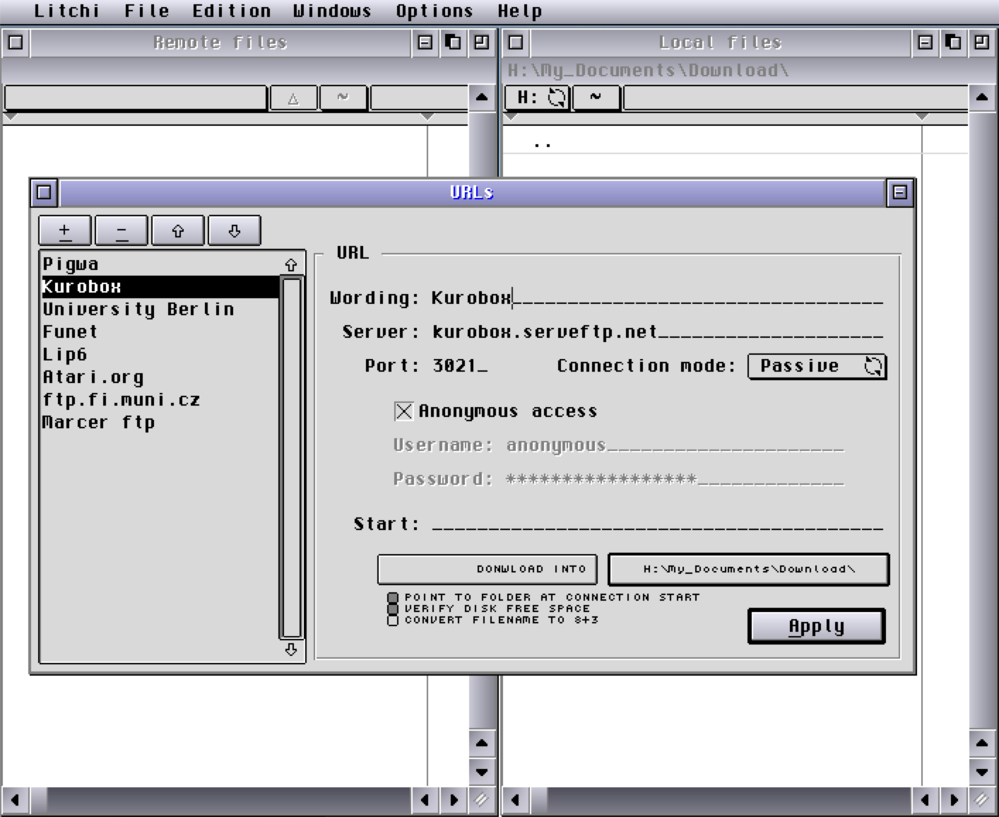Click the URL list vertical scrollbar track

(292, 458)
